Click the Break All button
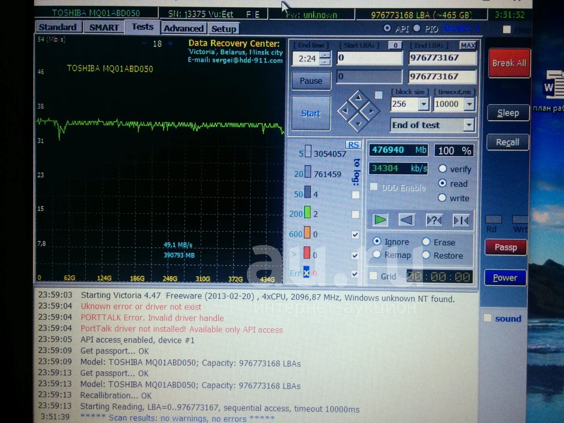Screen dimensions: 564x423 click(x=509, y=63)
